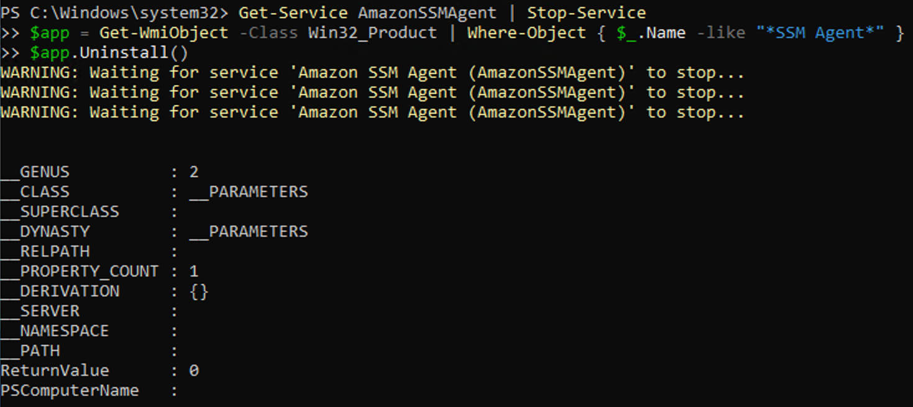Click the $app.Uninstall() line
Image resolution: width=913 pixels, height=407 pixels.
(109, 53)
